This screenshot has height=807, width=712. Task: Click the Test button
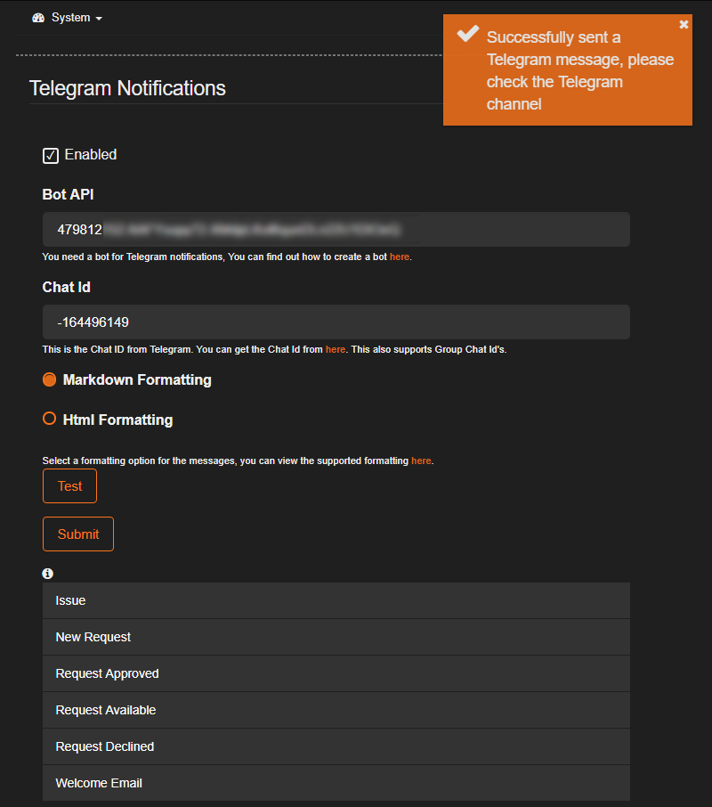pyautogui.click(x=70, y=485)
